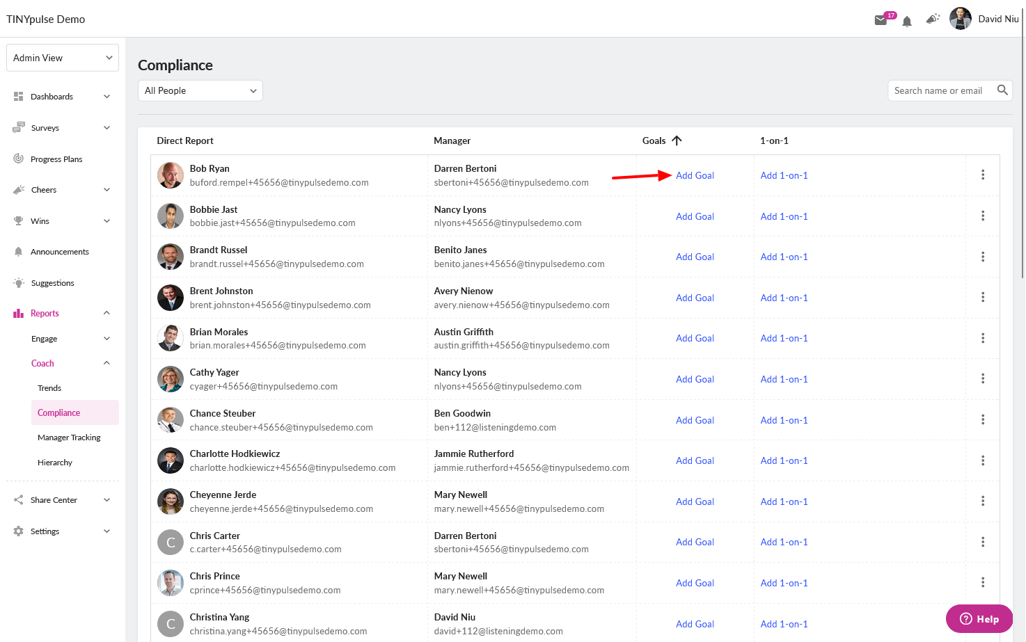The image size is (1026, 642).
Task: Click the TINYpulse Demo title
Action: [x=46, y=19]
